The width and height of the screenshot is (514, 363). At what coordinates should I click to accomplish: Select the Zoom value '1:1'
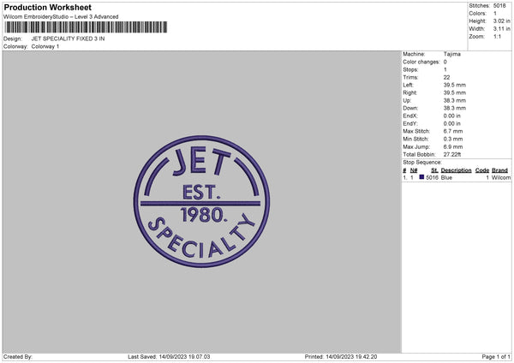(x=497, y=36)
